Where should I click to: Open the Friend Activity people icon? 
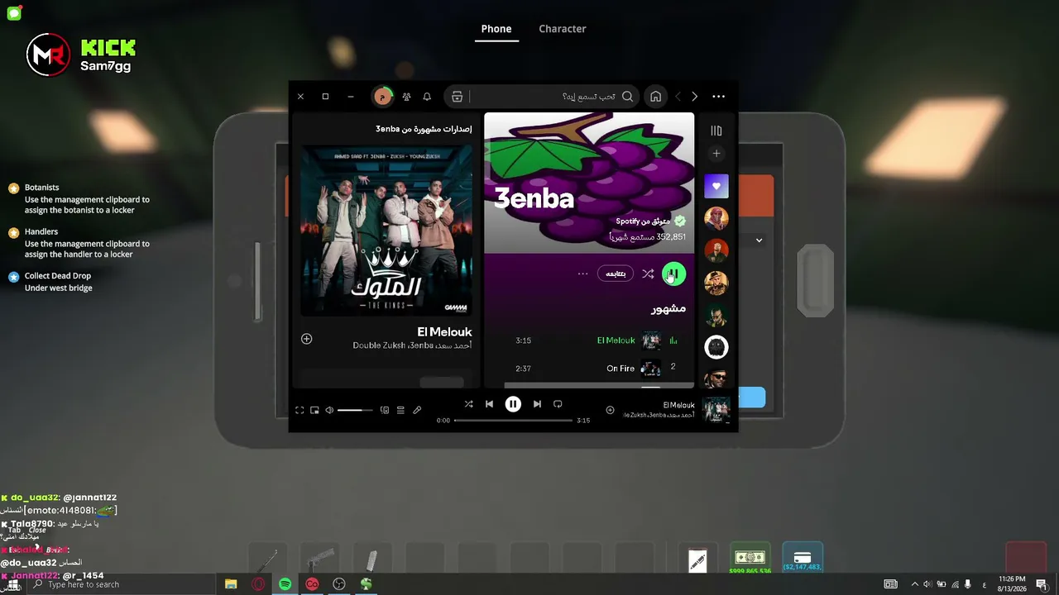point(406,97)
